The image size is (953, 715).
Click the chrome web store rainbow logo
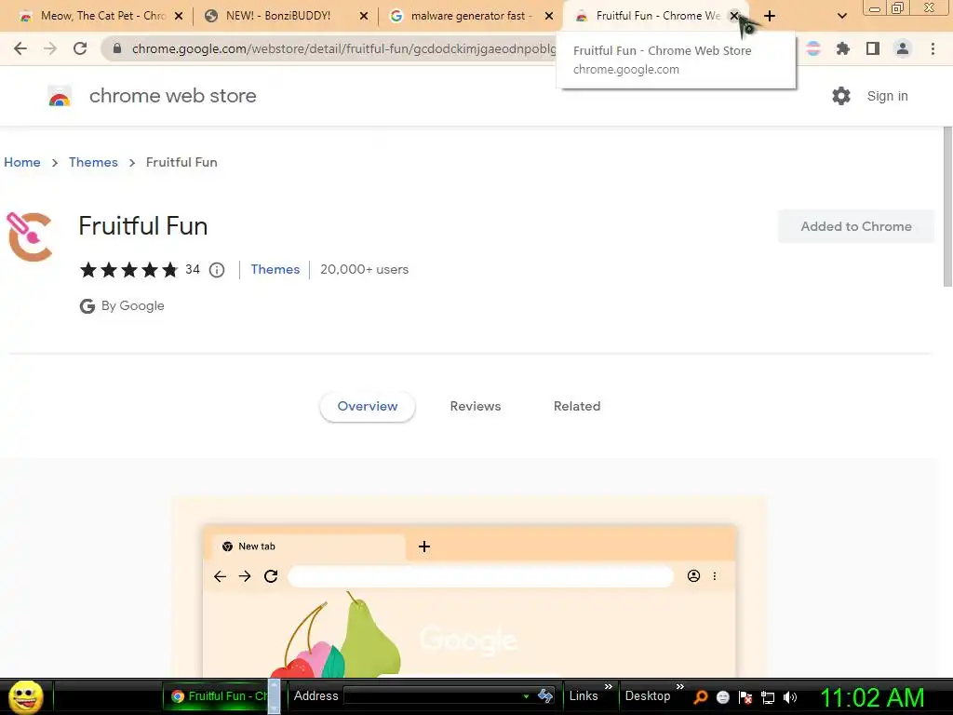[60, 96]
